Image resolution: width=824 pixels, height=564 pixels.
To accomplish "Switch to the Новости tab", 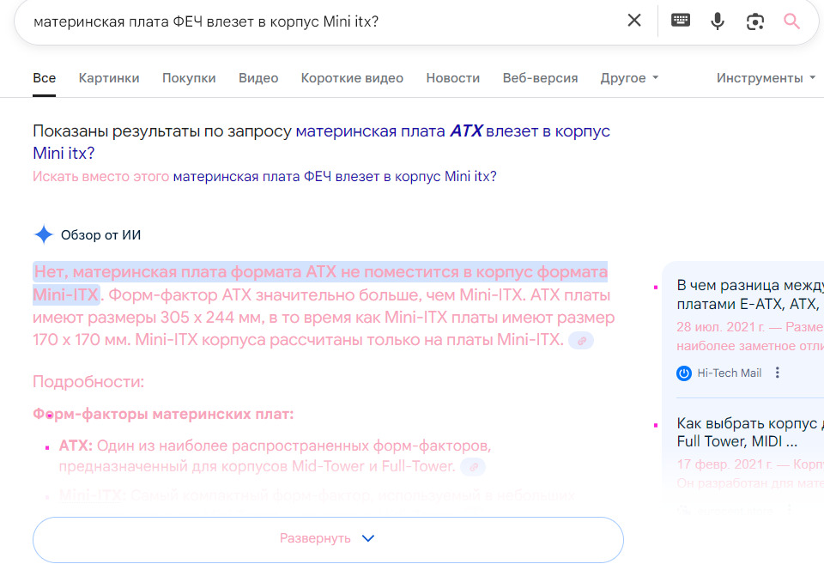I will pyautogui.click(x=452, y=78).
